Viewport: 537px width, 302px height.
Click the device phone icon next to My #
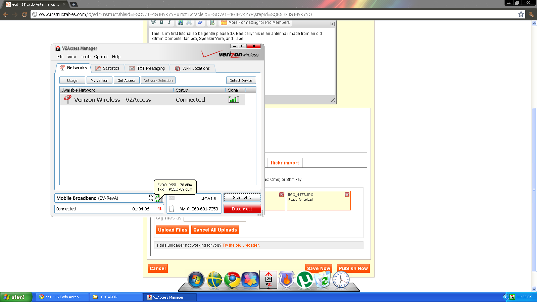pos(172,209)
